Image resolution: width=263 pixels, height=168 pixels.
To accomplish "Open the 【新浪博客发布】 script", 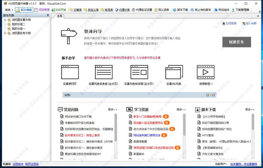I will tap(212, 148).
